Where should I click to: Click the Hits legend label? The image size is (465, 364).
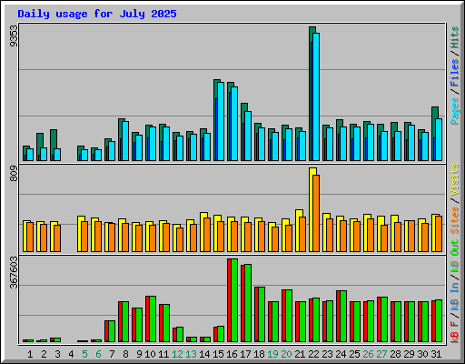(x=454, y=37)
